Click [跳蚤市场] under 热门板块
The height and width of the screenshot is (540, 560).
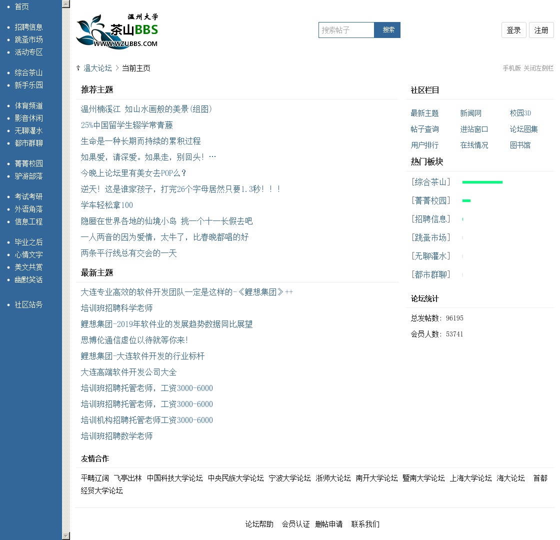click(x=430, y=237)
